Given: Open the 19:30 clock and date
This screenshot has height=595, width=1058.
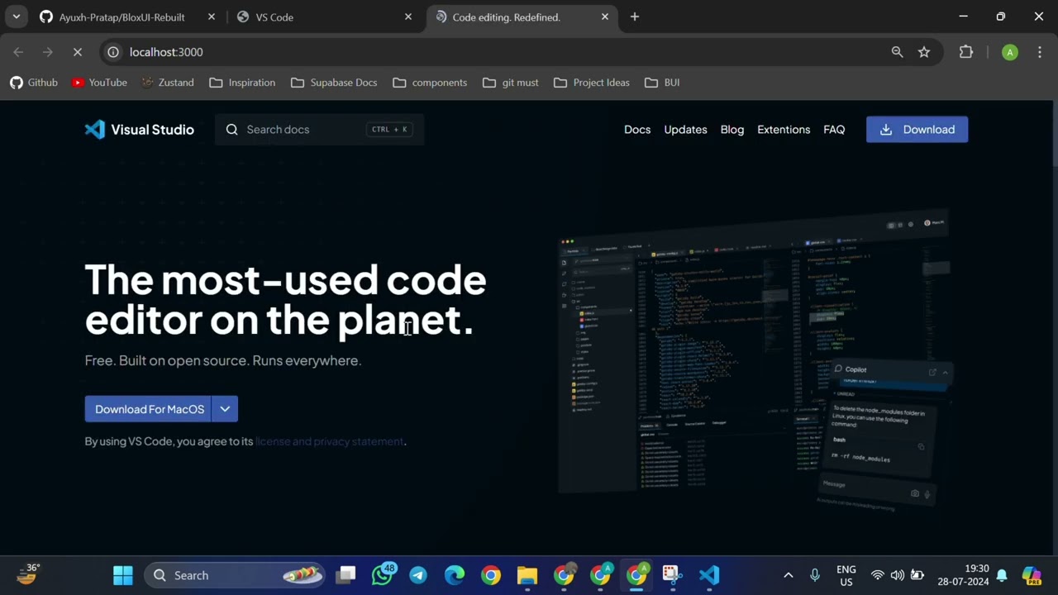Looking at the screenshot, I should [x=963, y=575].
